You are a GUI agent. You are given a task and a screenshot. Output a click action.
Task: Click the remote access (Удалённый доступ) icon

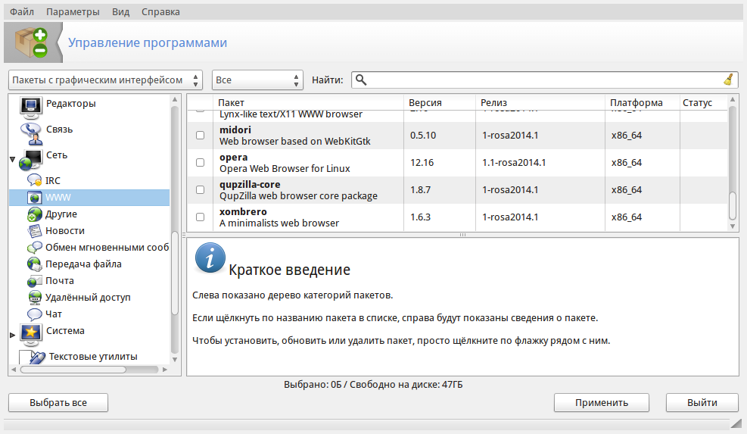tap(35, 298)
